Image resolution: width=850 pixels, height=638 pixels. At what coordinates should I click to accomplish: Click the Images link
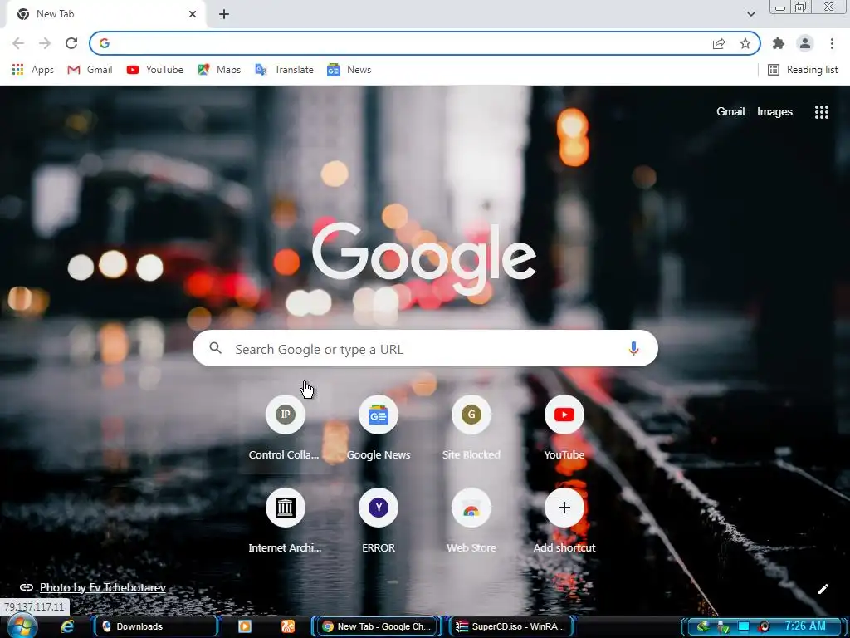pyautogui.click(x=774, y=112)
